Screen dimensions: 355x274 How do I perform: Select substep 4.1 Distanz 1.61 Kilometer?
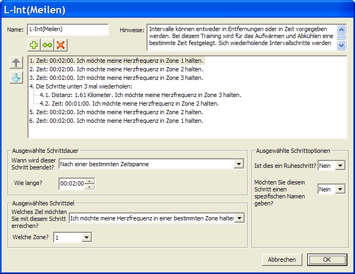pyautogui.click(x=140, y=95)
